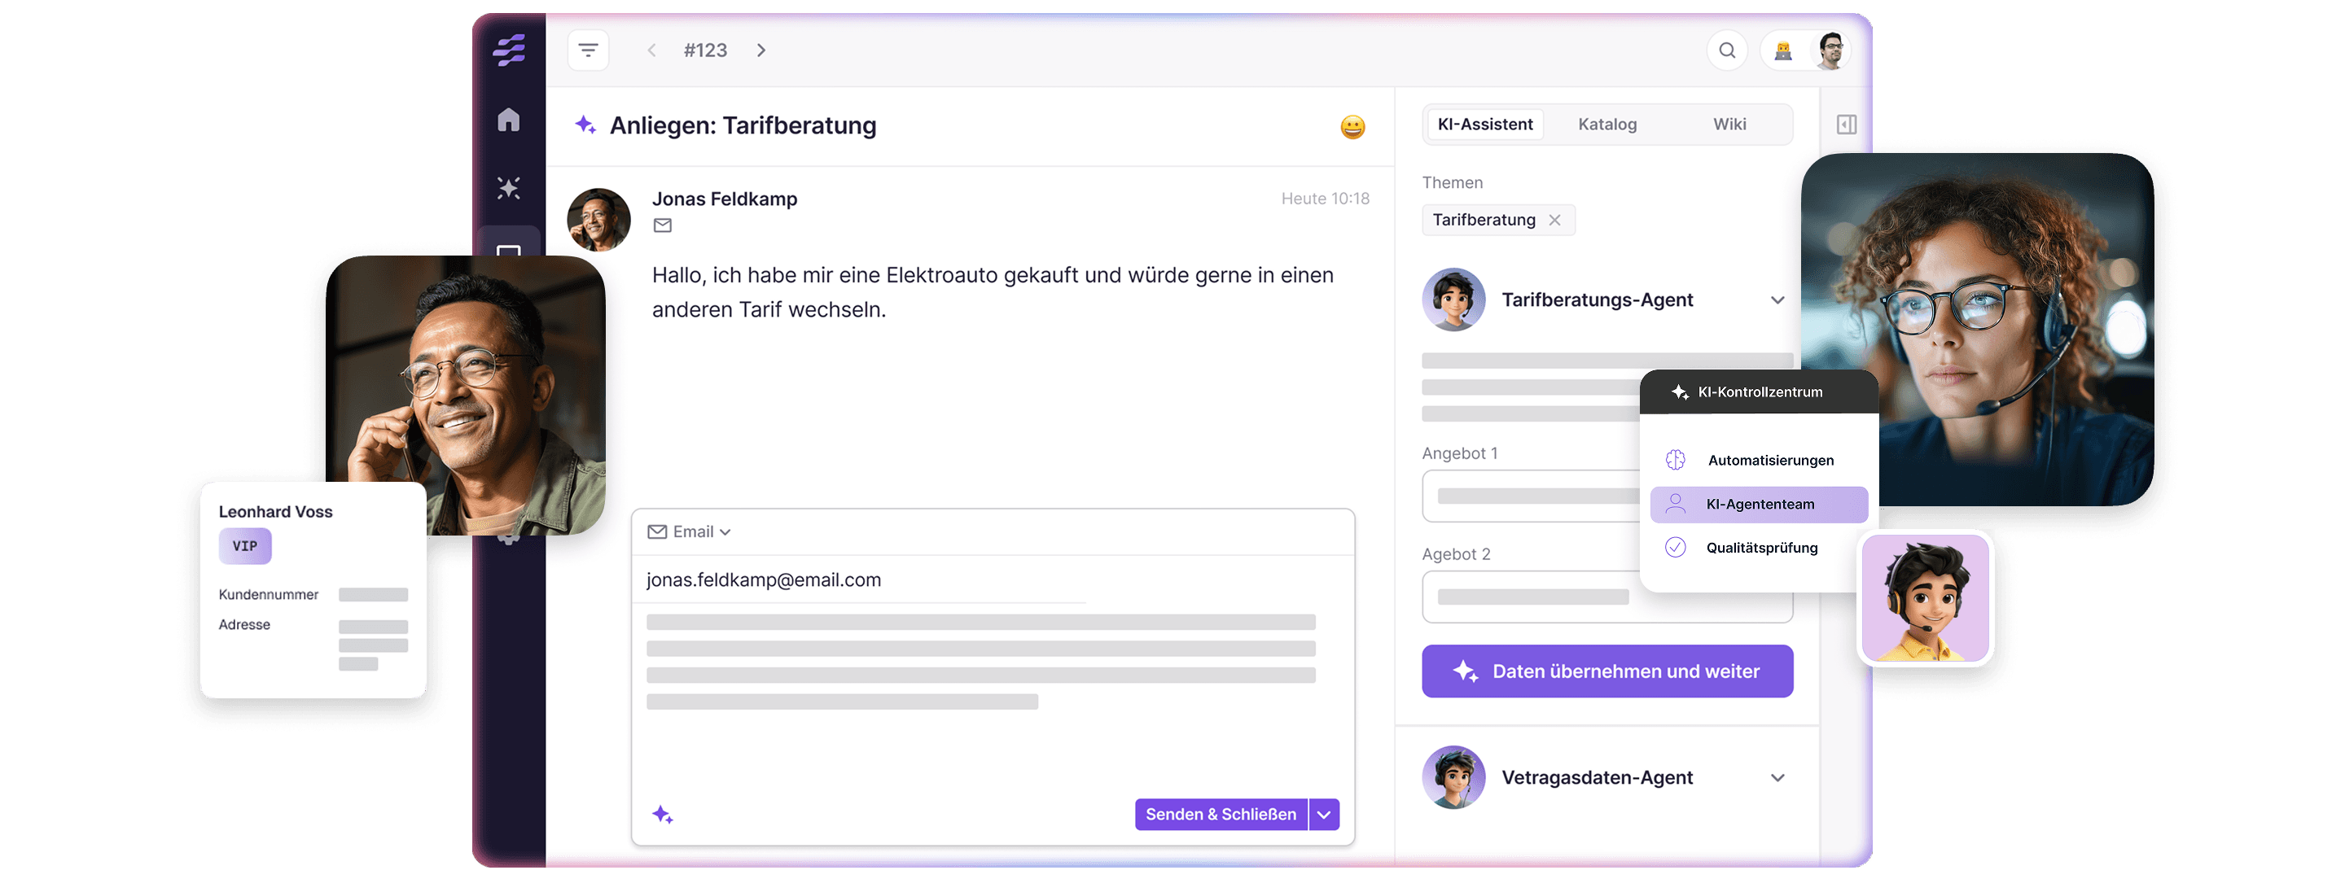Open Senden & Schließen dropdown arrow

click(x=1324, y=815)
